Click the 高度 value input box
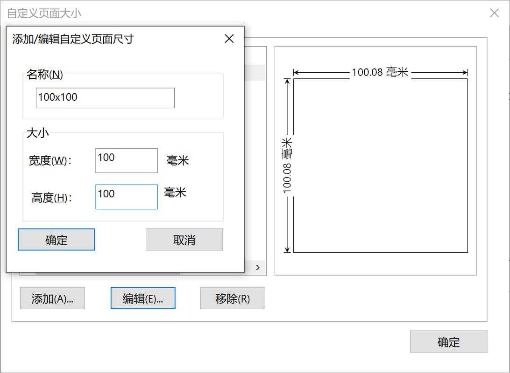The height and width of the screenshot is (373, 510). [x=126, y=196]
